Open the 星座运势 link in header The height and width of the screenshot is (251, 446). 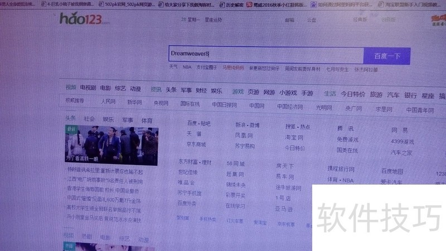click(x=214, y=20)
